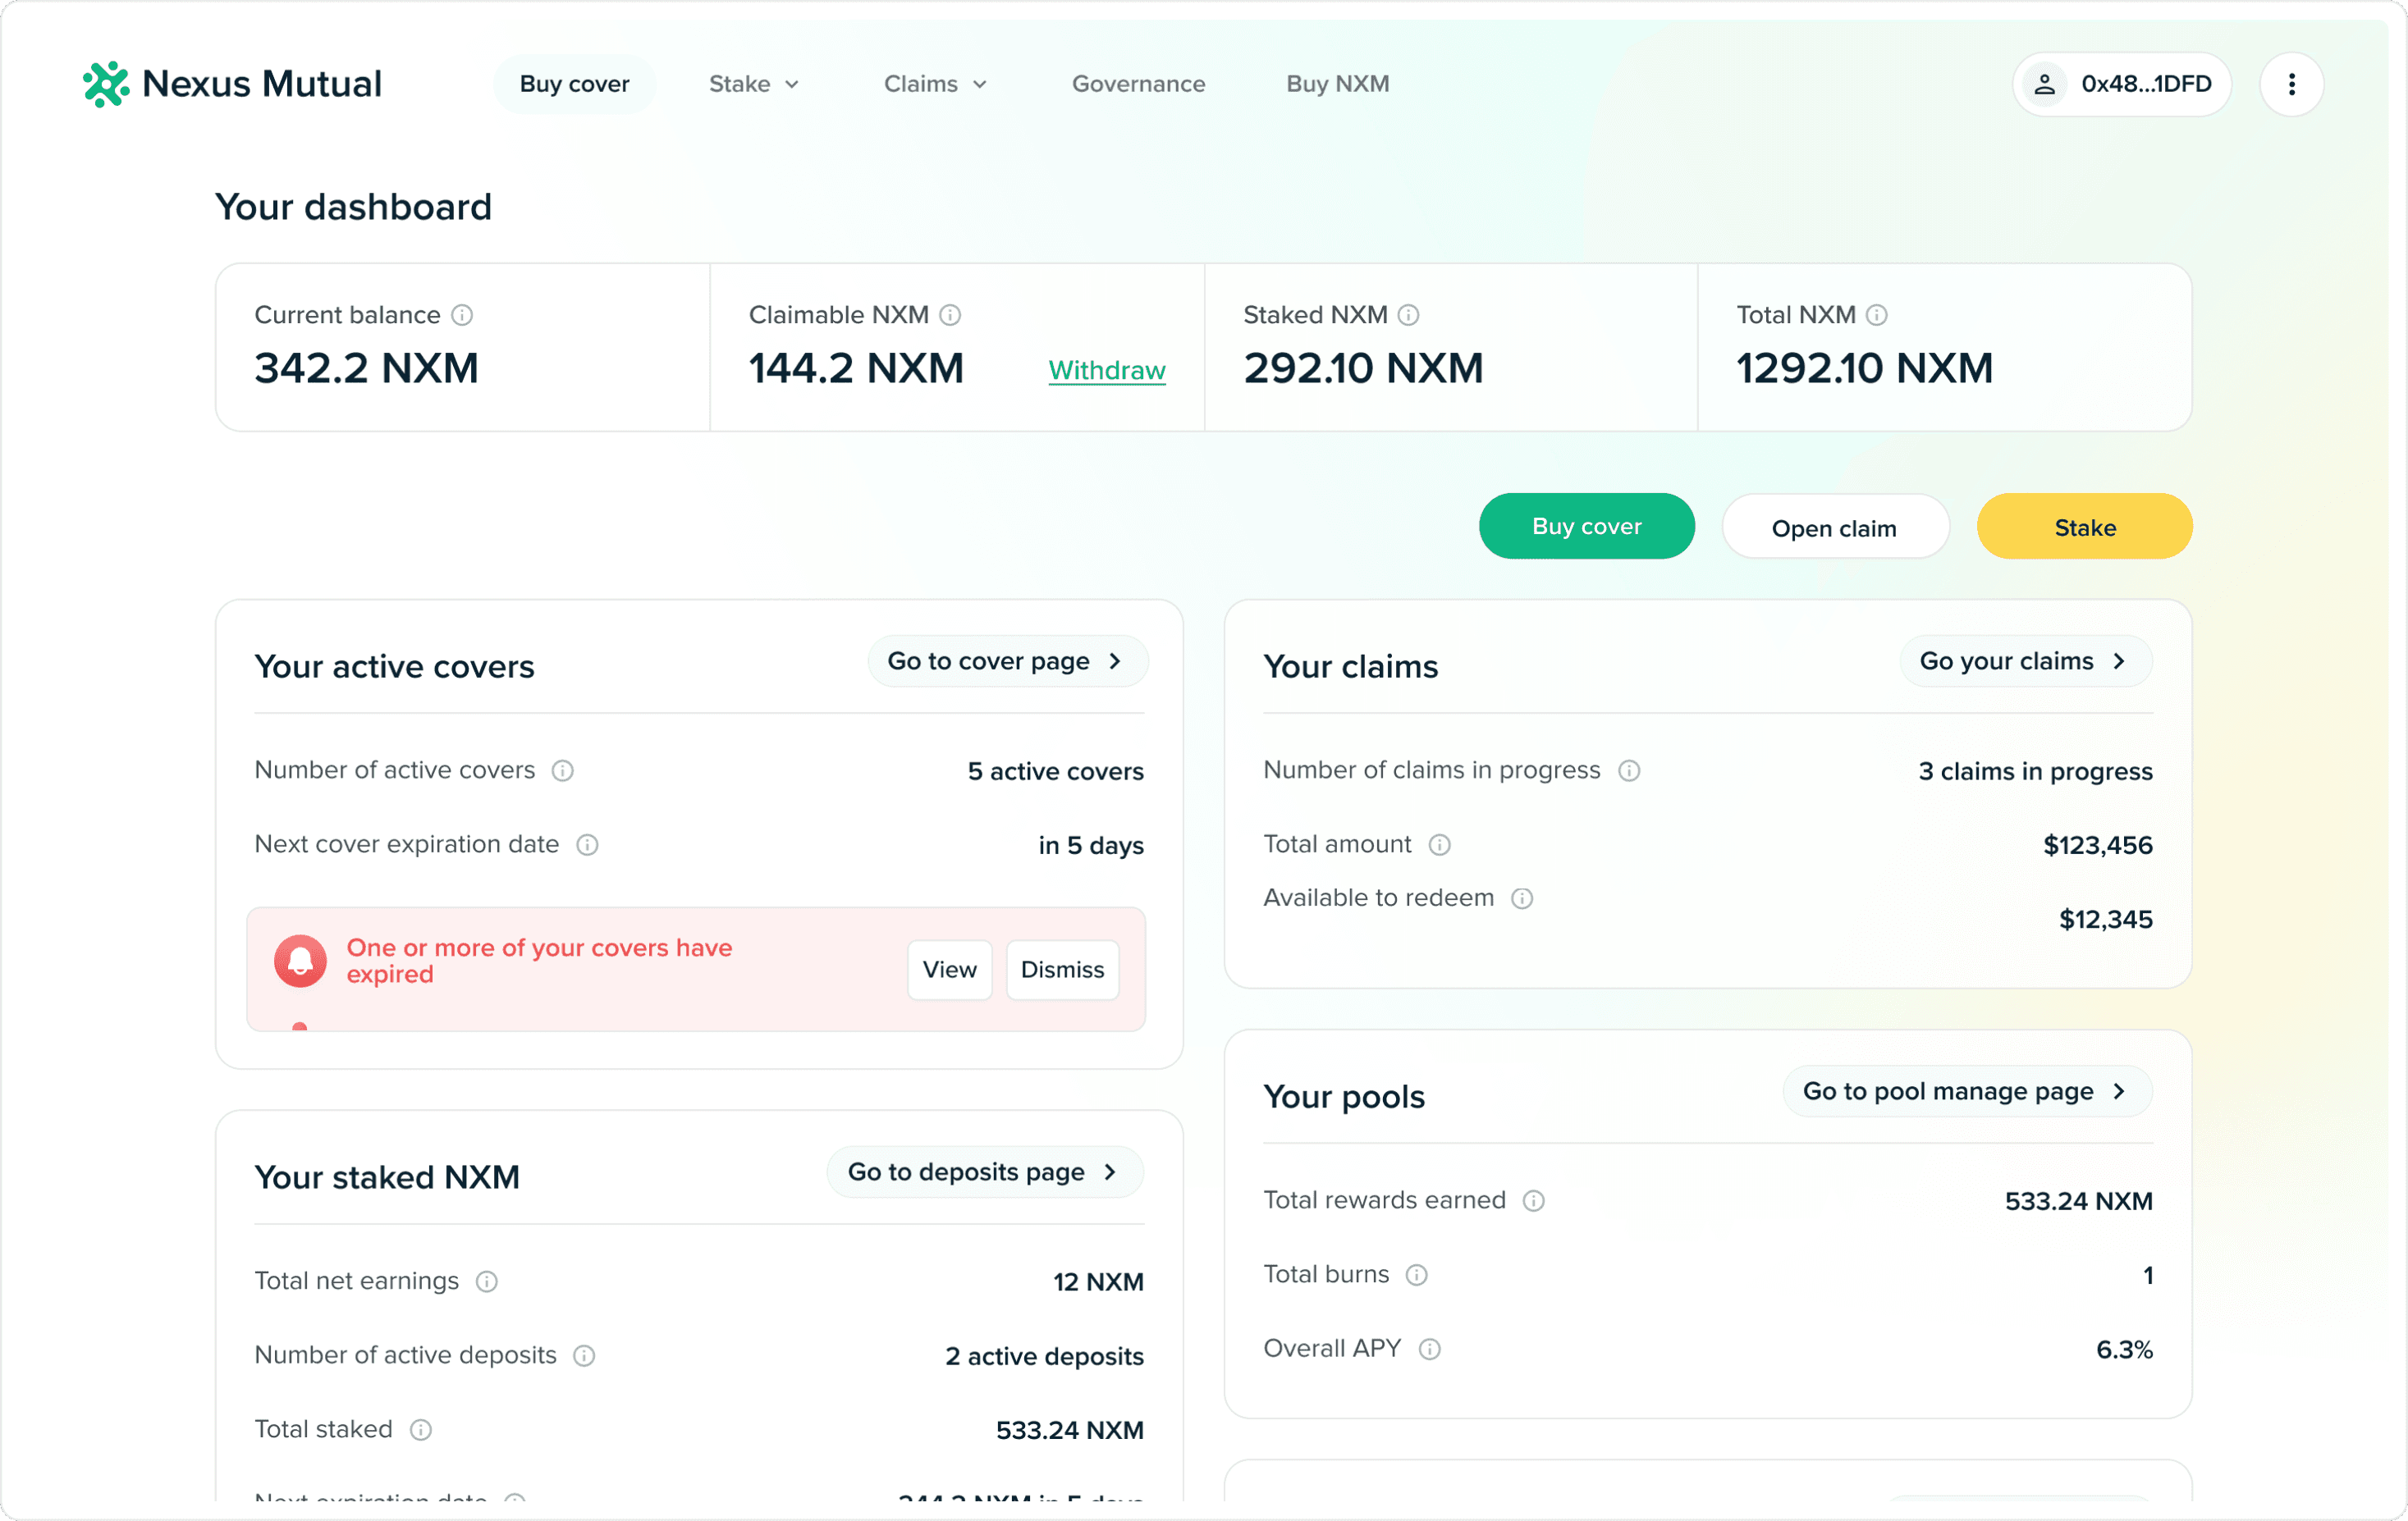
Task: Click the info icon beside Staked NXM
Action: tap(1408, 315)
